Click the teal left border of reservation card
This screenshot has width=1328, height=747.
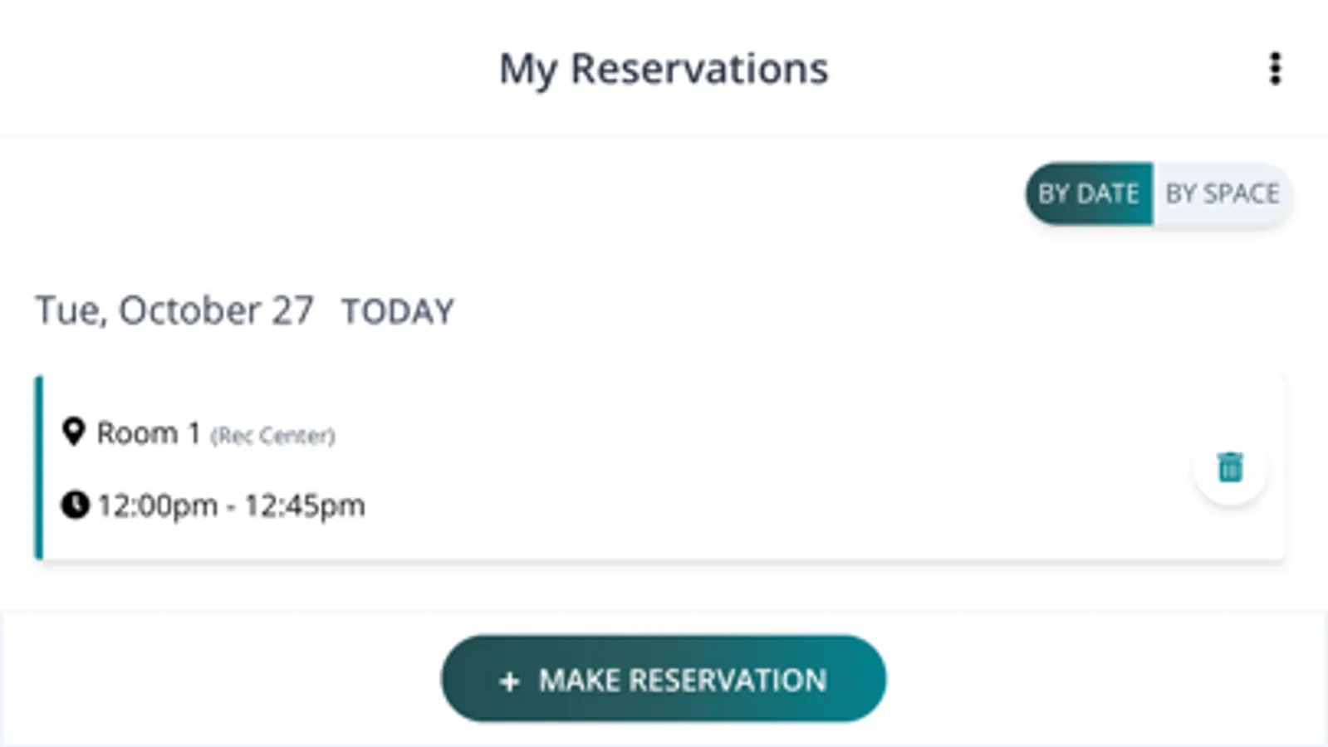pyautogui.click(x=38, y=467)
